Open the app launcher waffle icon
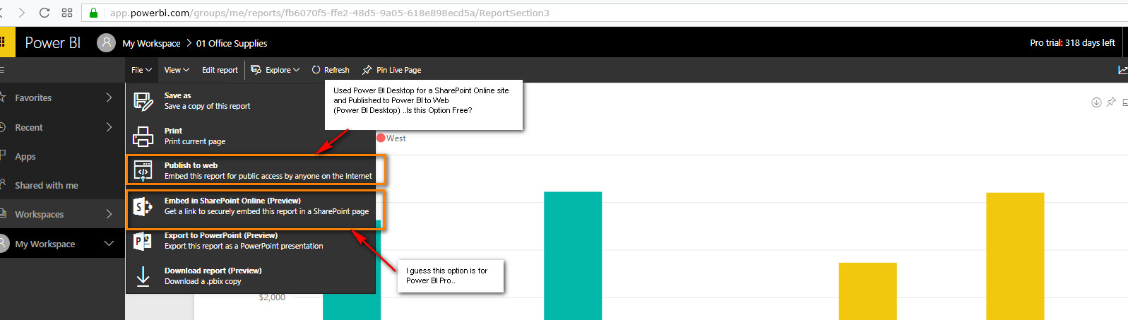Viewport: 1128px width, 320px height. click(4, 42)
